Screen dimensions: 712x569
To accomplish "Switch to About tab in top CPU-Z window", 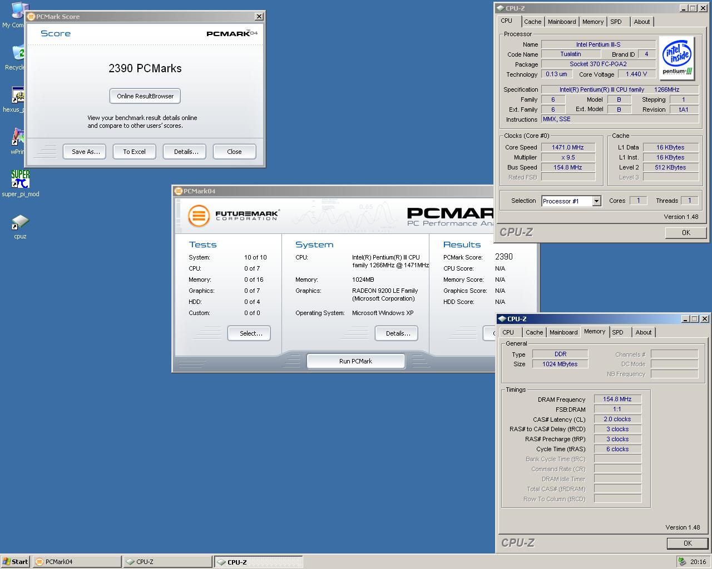I will pyautogui.click(x=642, y=22).
